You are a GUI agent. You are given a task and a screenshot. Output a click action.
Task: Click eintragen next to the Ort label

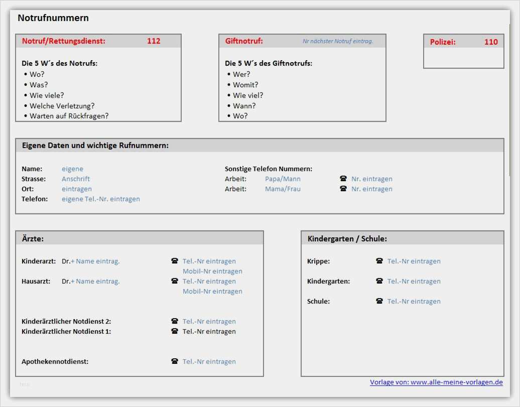(76, 189)
